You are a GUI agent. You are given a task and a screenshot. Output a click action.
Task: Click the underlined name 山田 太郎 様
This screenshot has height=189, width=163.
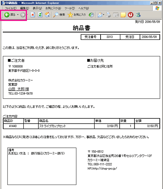19,89
